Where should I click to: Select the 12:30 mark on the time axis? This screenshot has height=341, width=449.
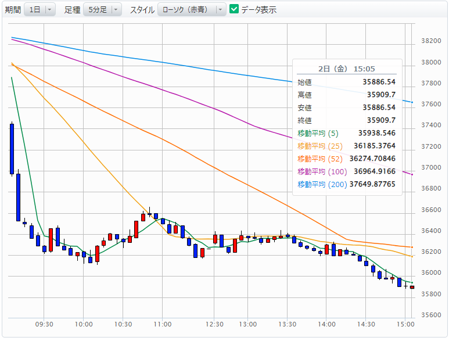216,324
